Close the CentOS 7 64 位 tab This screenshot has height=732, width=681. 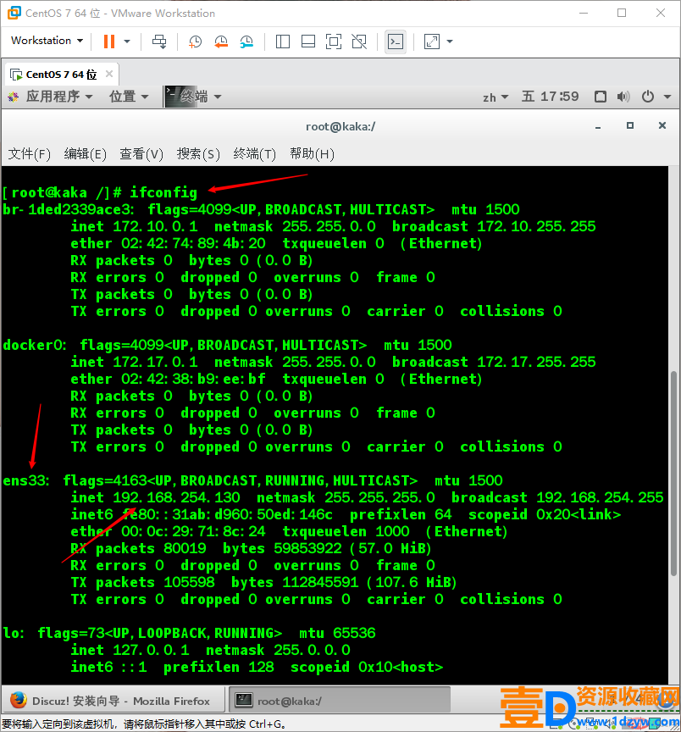(109, 74)
